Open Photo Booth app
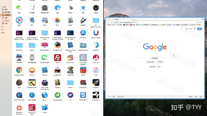The image size is (207, 116). [83, 82]
